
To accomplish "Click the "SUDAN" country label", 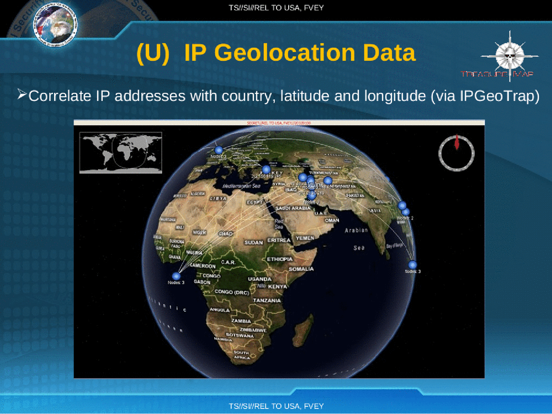I will click(253, 242).
